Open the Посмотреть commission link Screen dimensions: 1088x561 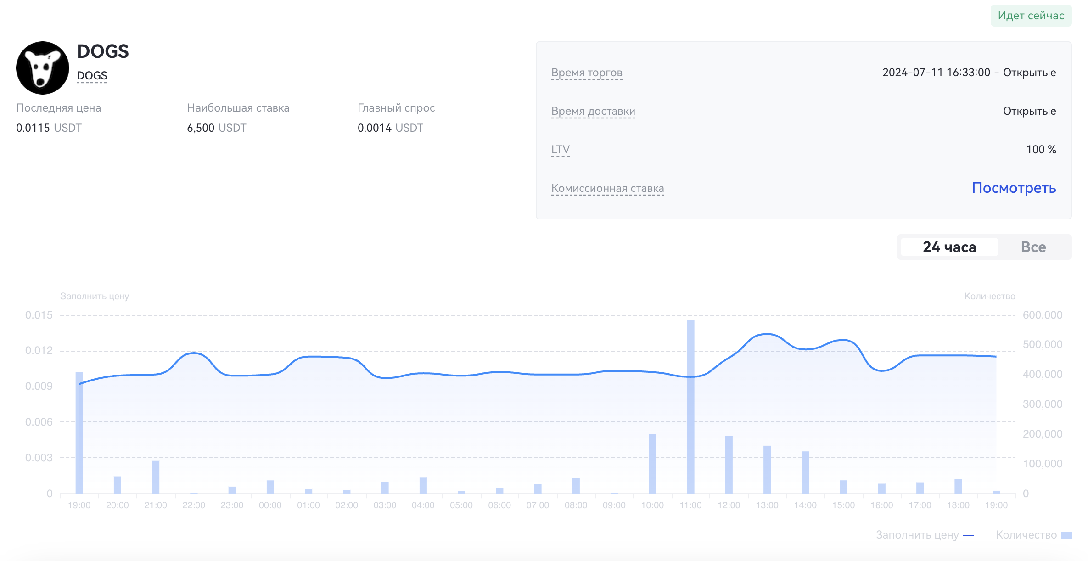(x=1014, y=188)
